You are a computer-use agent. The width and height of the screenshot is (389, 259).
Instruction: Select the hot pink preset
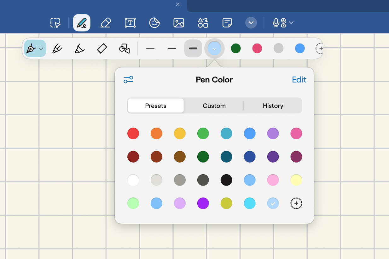pyautogui.click(x=296, y=133)
